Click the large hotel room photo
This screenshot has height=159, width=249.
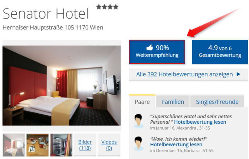[61, 86]
